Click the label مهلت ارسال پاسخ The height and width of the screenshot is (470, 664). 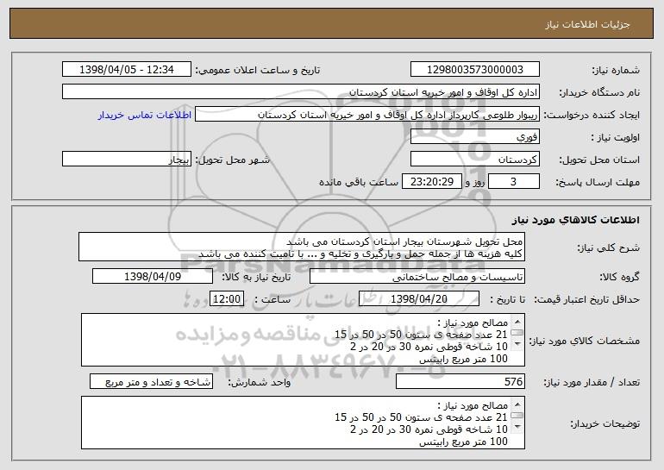pos(598,183)
